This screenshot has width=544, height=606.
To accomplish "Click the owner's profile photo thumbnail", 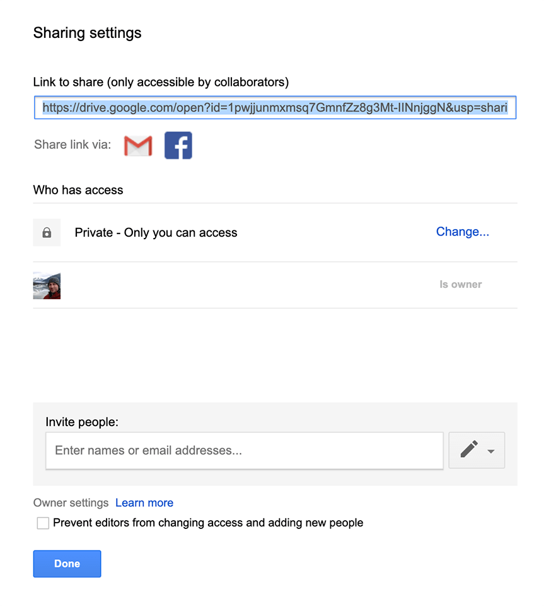I will tap(47, 285).
